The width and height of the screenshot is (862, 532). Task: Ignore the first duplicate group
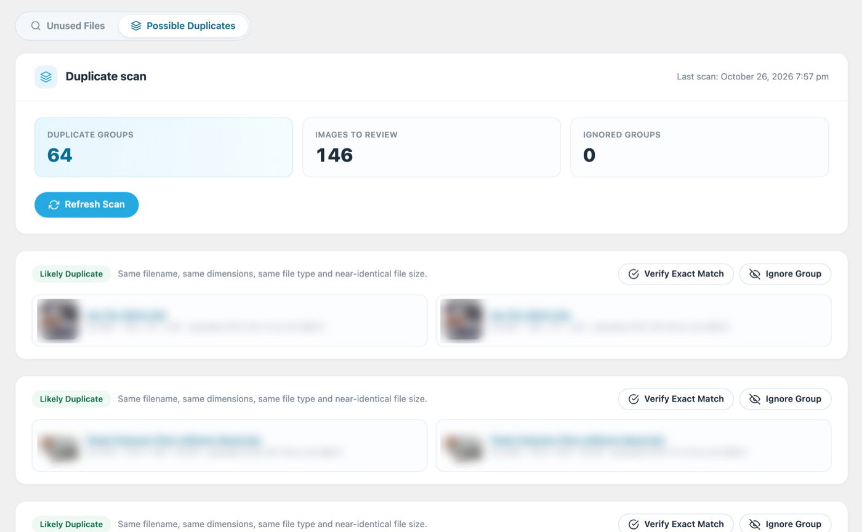click(x=785, y=274)
